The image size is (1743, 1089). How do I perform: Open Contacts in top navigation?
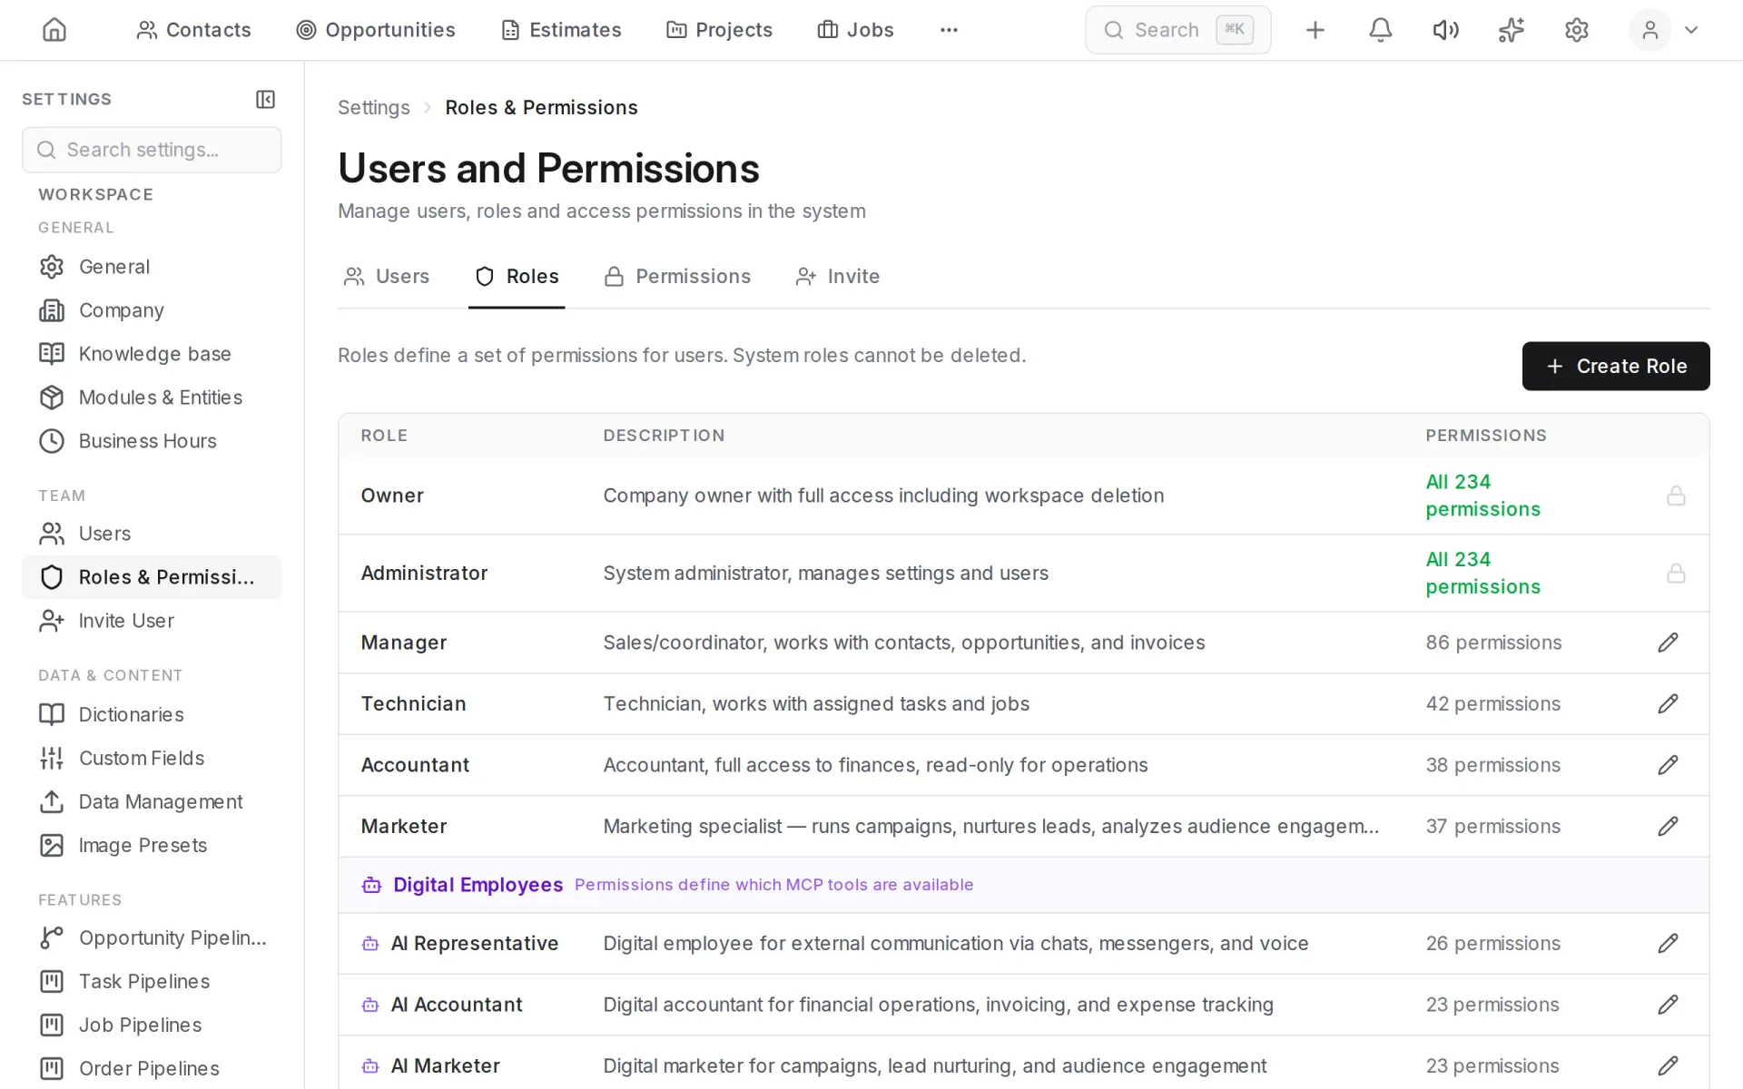[193, 30]
